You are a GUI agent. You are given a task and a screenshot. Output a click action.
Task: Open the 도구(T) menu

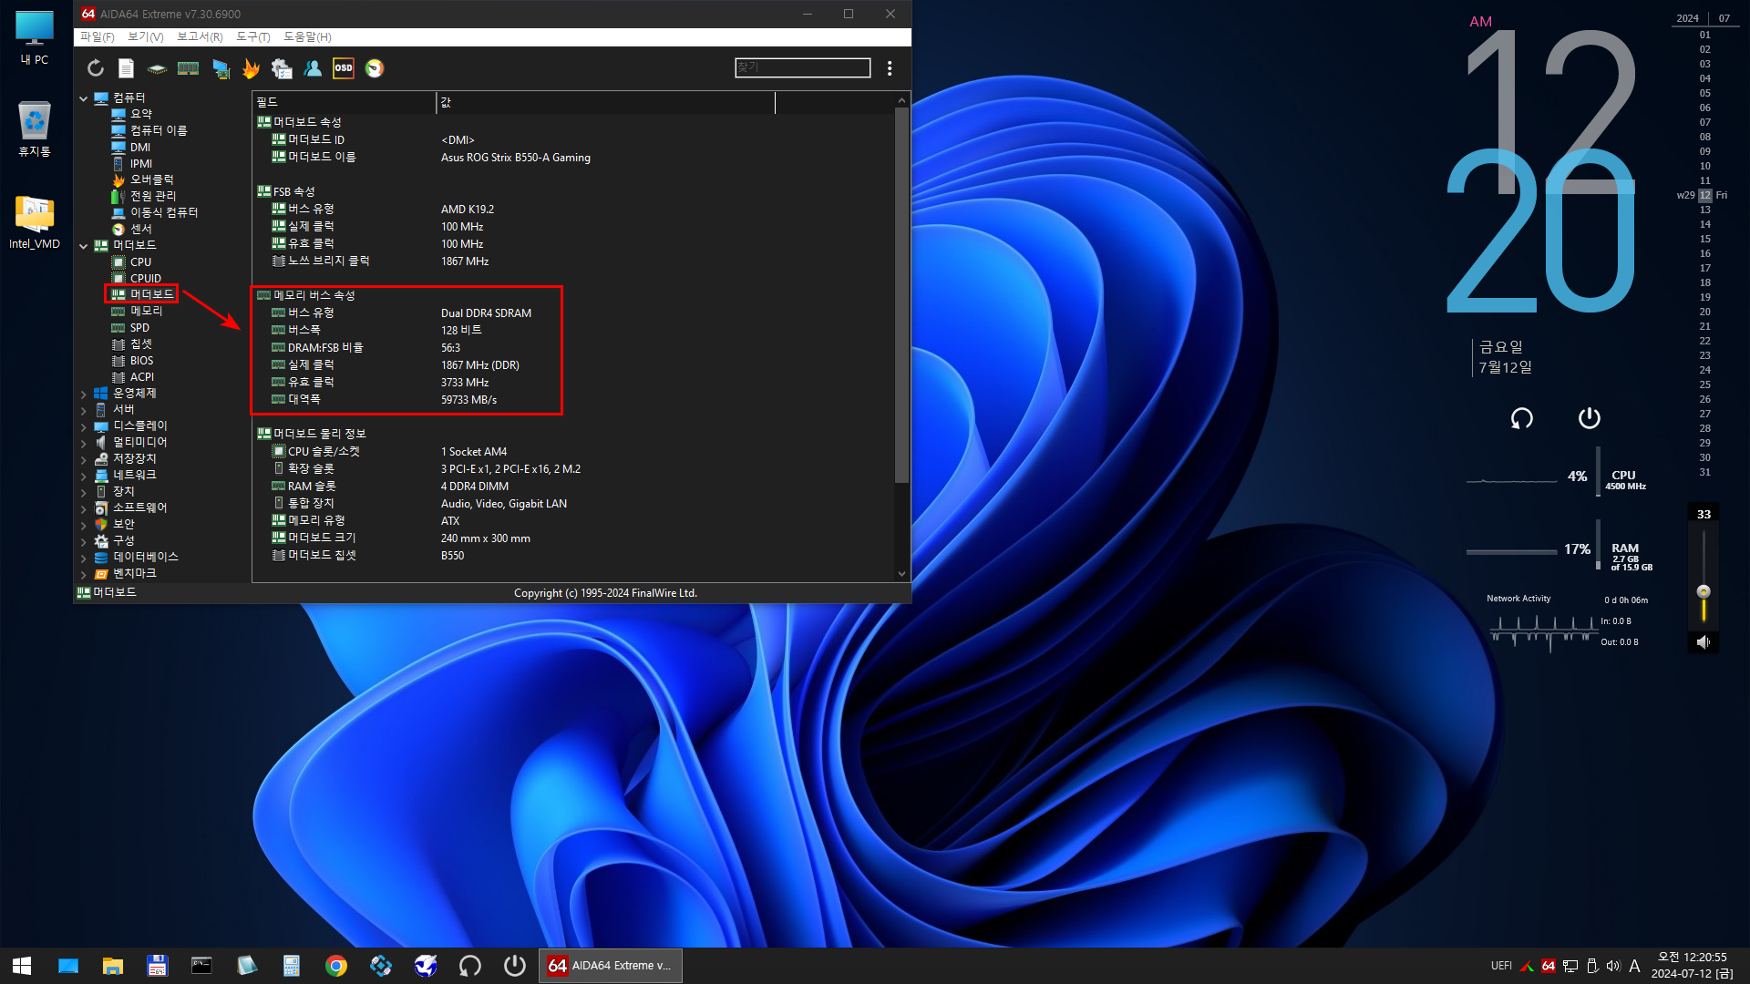click(253, 37)
